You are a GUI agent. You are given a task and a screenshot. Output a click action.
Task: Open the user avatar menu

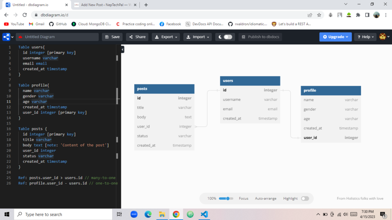pos(384,37)
